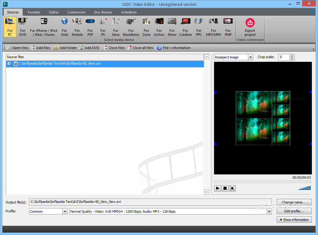Viewport: 318px width, 235px height.
Task: Choose the For iRiver device
Action: pyautogui.click(x=172, y=27)
